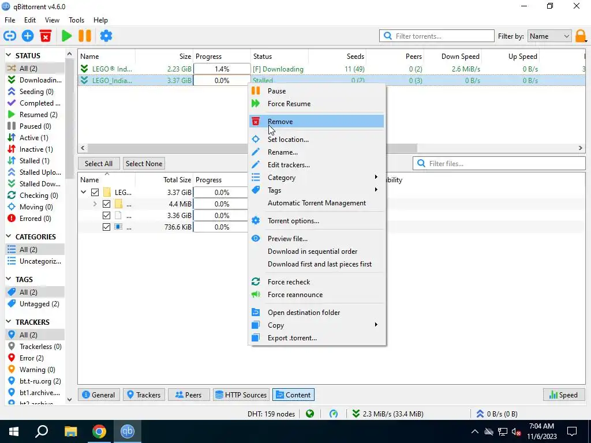This screenshot has width=591, height=443.
Task: Click the Select None button
Action: coord(144,163)
